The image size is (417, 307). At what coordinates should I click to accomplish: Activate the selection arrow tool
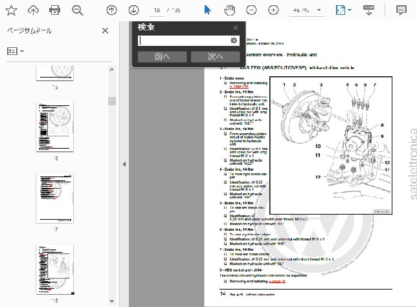pyautogui.click(x=207, y=10)
